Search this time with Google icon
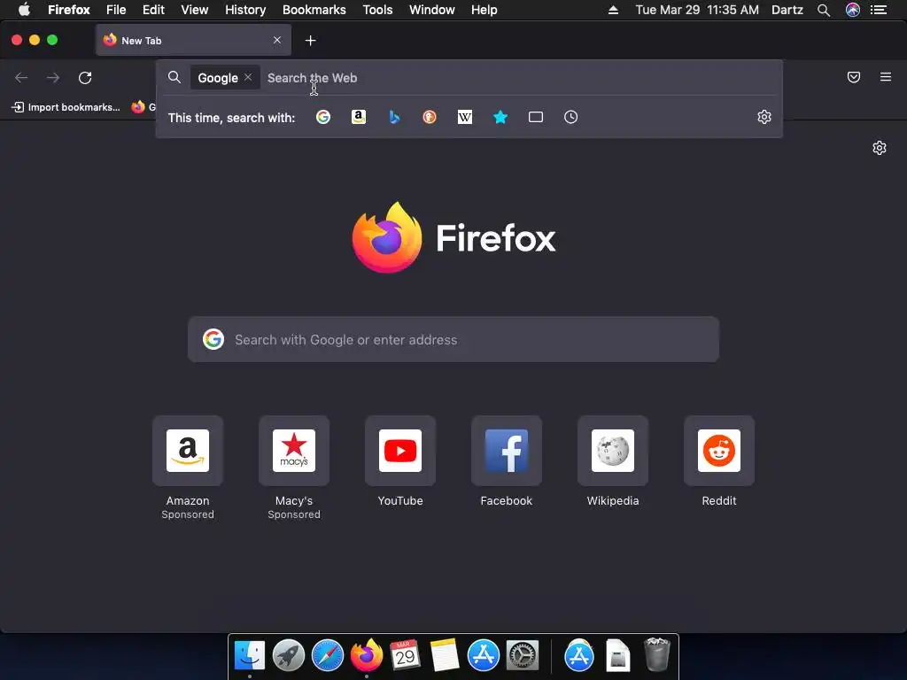 323,118
